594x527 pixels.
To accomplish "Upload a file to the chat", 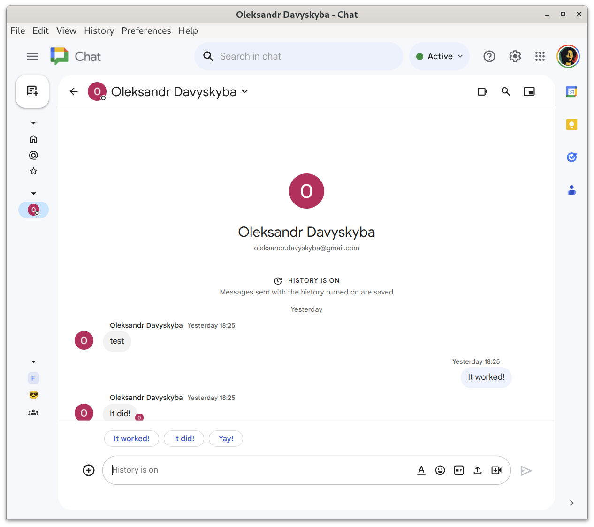I will point(478,470).
